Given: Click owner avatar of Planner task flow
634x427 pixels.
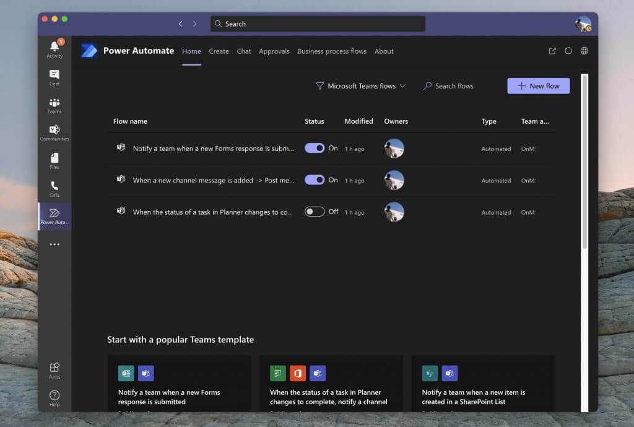Looking at the screenshot, I should [x=394, y=212].
